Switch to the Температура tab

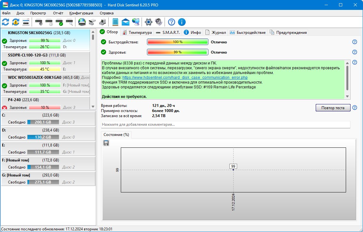[x=137, y=32]
